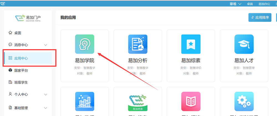Click the 易加分析 app title
277x116 pixels.
point(138,60)
